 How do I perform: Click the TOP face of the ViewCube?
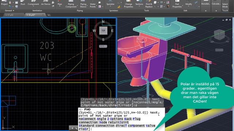(x=103, y=31)
